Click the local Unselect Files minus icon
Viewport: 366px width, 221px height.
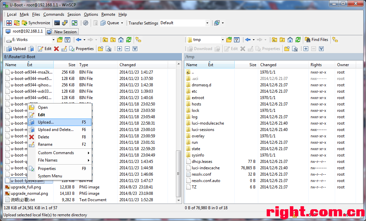(127, 49)
